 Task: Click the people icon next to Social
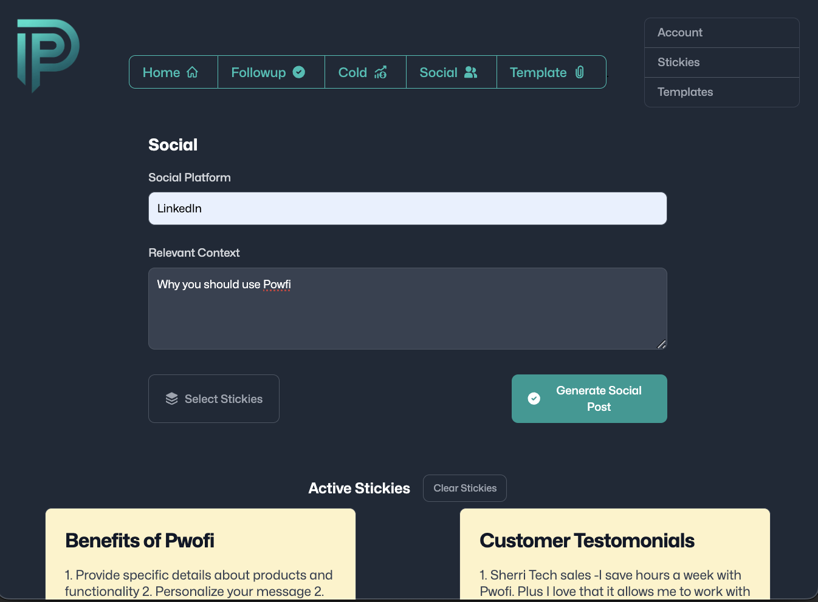[x=471, y=72]
